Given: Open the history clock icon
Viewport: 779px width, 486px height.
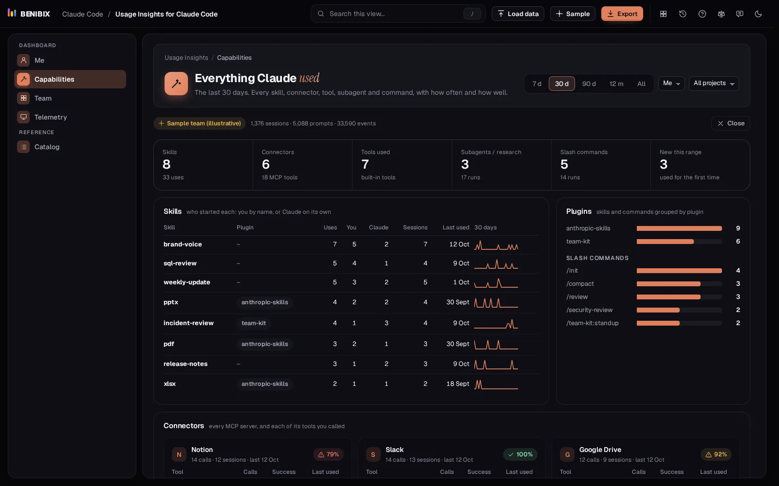Looking at the screenshot, I should coord(683,14).
